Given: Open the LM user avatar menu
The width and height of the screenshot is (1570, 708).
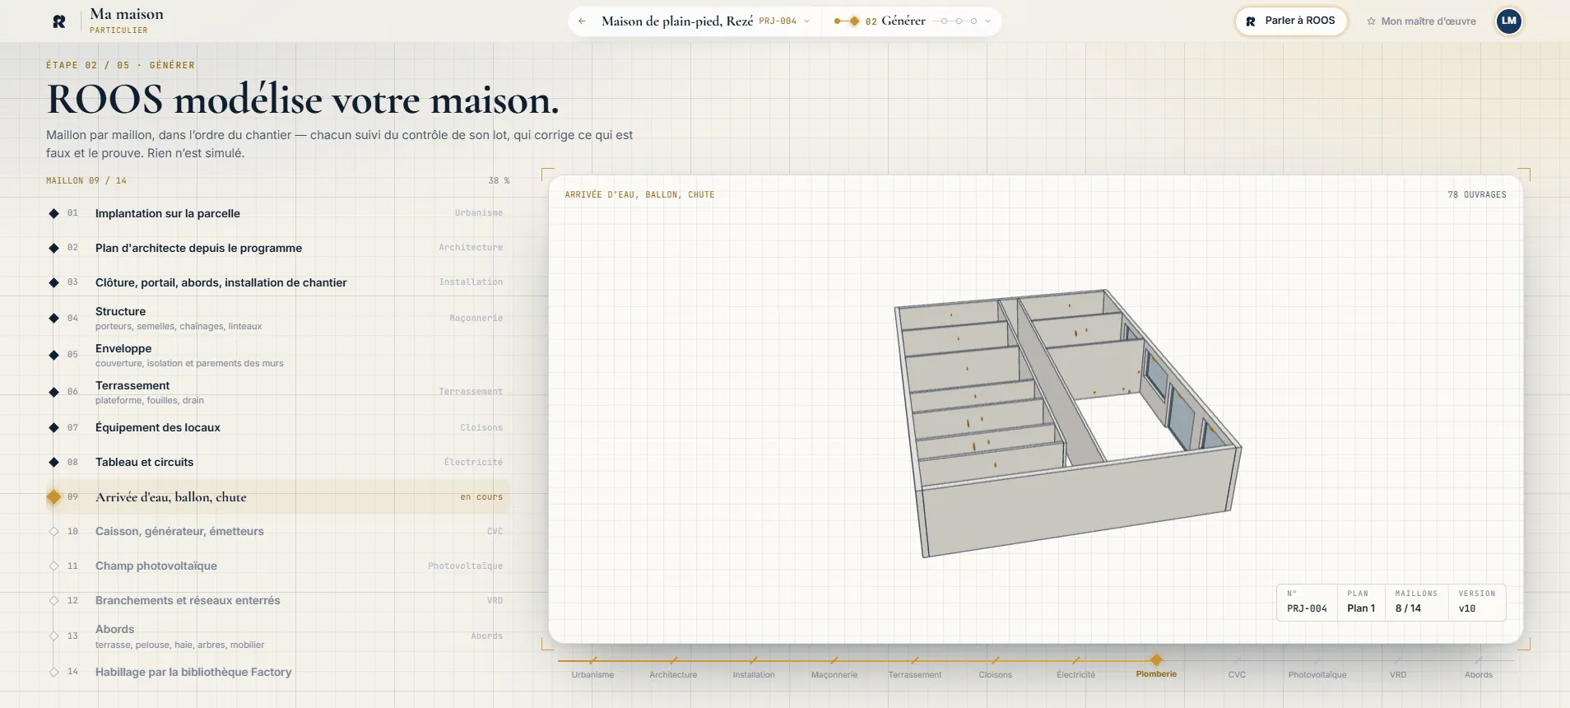Looking at the screenshot, I should [x=1508, y=21].
